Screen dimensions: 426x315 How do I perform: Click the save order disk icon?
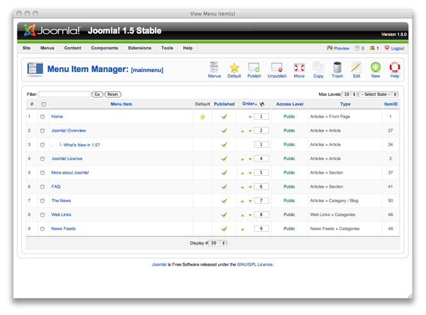262,104
